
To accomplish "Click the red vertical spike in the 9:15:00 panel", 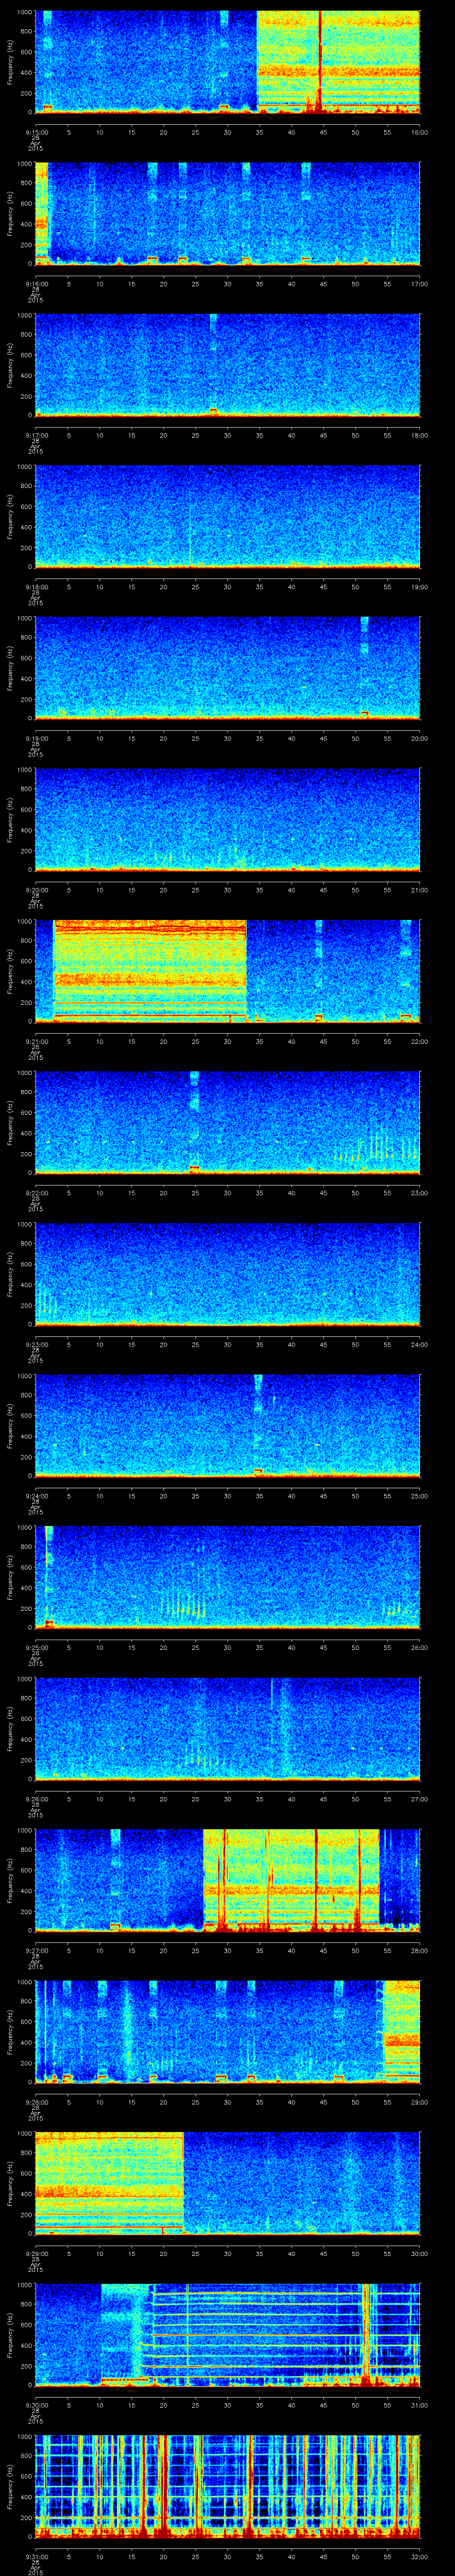I will 320,62.
